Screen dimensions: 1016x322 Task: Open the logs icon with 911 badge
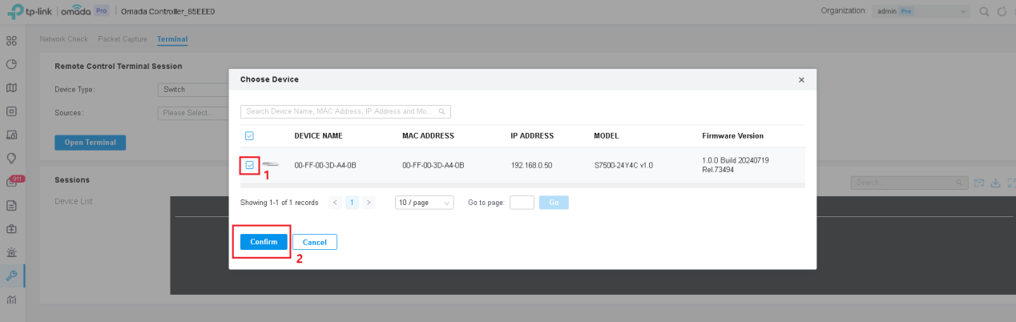coord(11,182)
